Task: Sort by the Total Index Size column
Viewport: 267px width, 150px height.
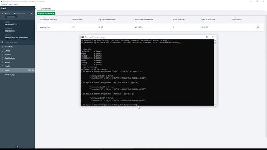Action: [208, 20]
